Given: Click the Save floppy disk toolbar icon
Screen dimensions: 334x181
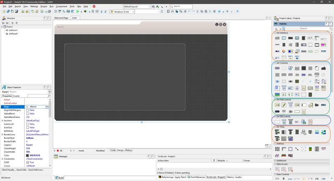Looking at the screenshot, I should tap(68, 11).
